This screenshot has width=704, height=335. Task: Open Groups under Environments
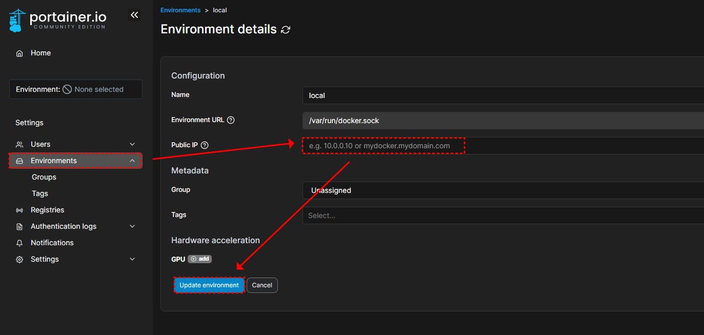point(44,178)
